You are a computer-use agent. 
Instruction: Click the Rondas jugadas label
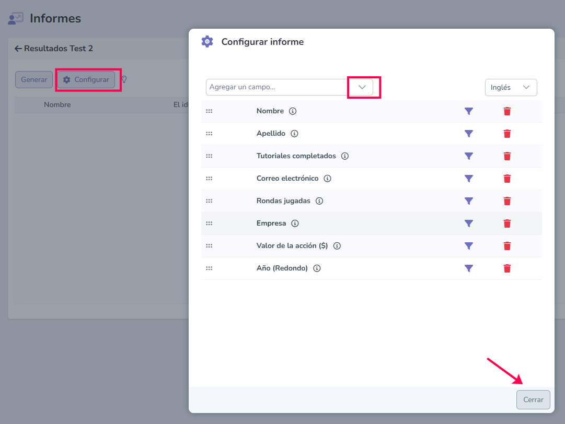coord(283,201)
